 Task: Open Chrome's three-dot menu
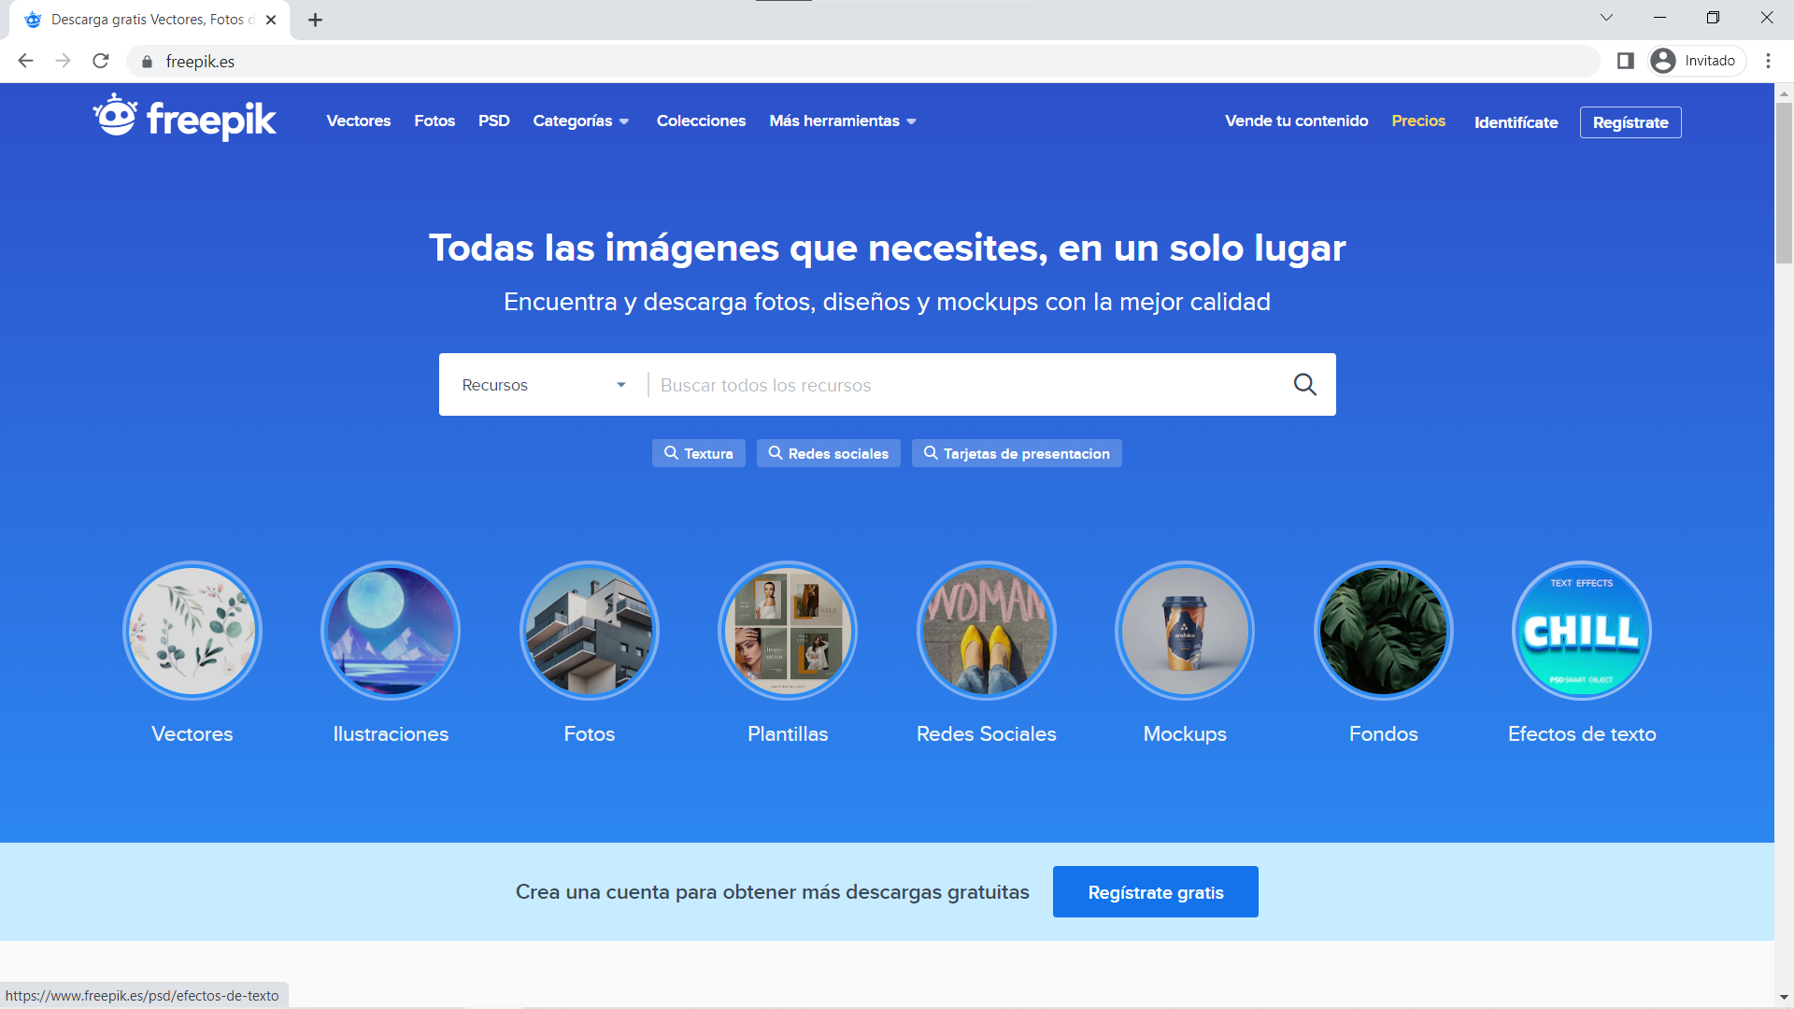point(1768,61)
